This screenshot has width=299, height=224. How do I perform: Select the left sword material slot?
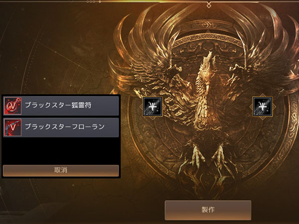pos(152,107)
